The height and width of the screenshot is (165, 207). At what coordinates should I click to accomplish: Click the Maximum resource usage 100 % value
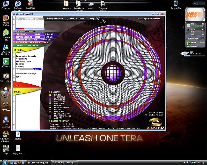pos(19,77)
